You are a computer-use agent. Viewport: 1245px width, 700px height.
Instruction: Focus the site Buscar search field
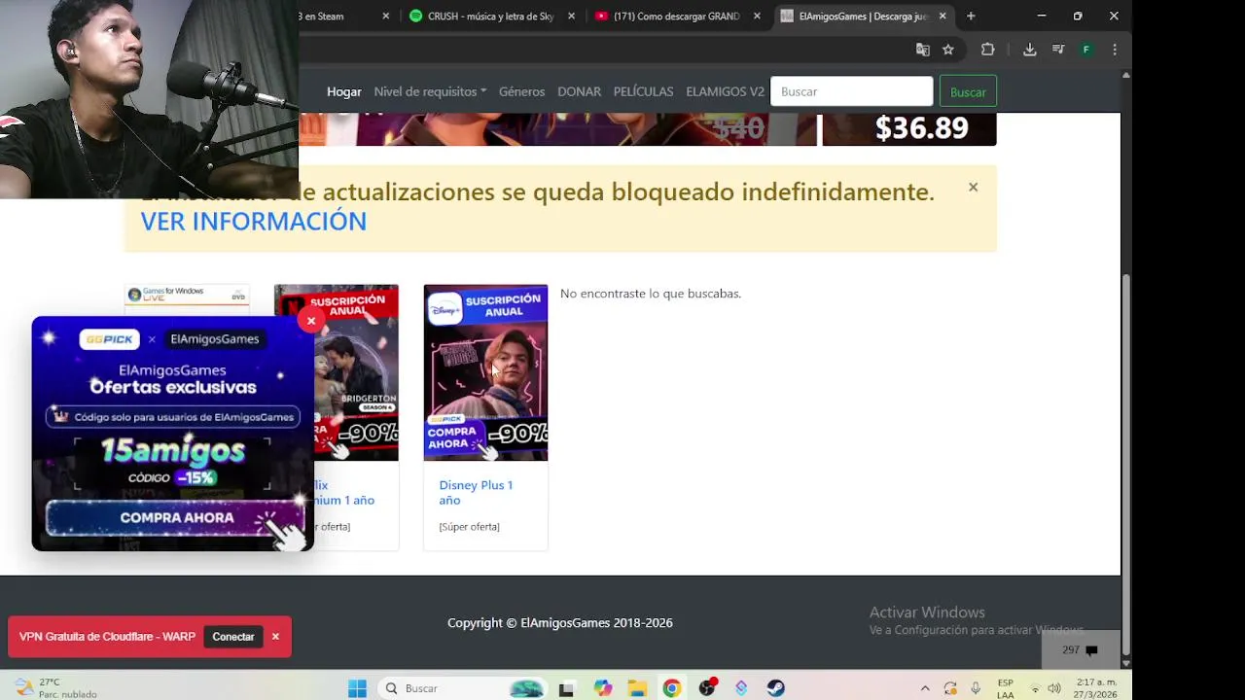[851, 91]
